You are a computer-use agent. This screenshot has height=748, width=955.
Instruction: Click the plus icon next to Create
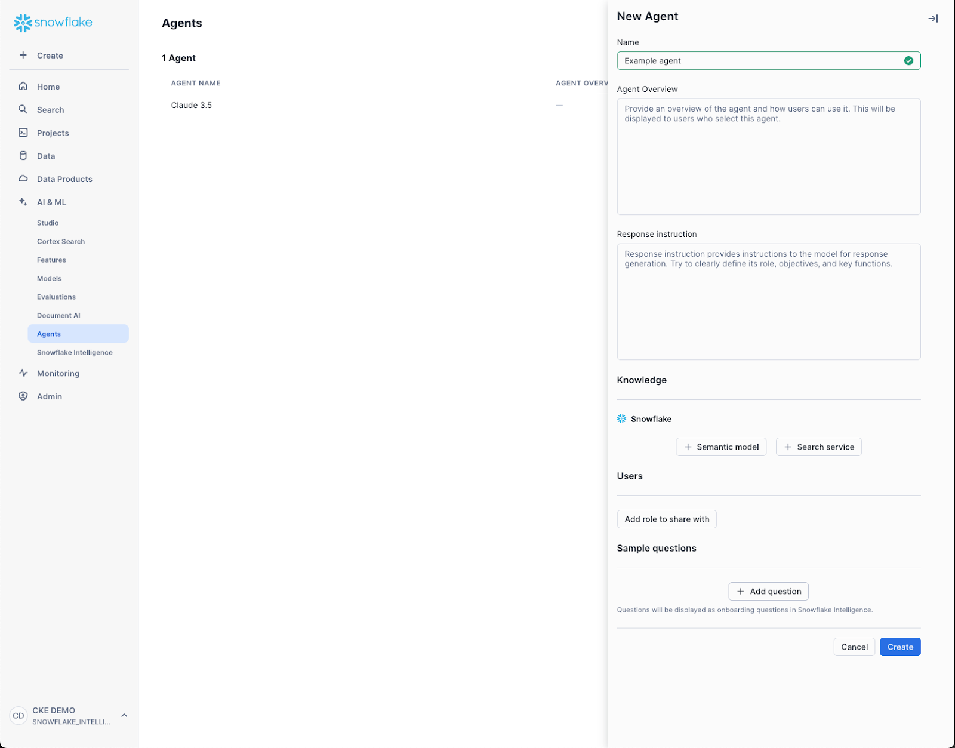[x=23, y=55]
